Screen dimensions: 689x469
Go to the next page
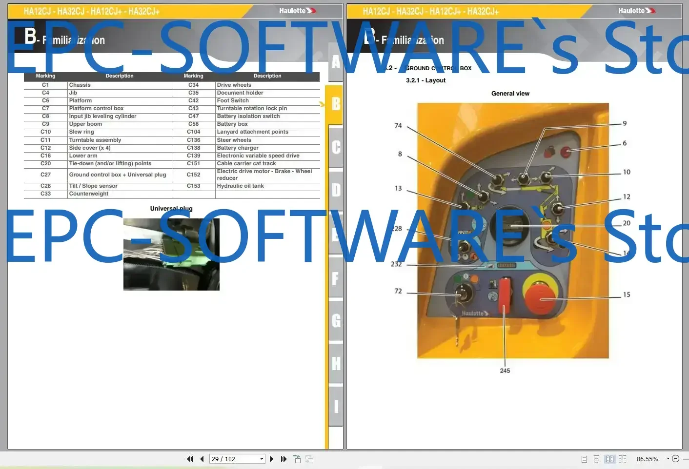[271, 459]
